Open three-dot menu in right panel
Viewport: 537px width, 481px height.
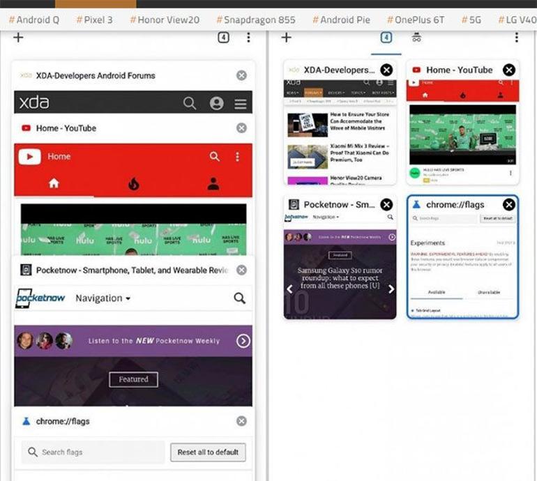click(x=517, y=38)
